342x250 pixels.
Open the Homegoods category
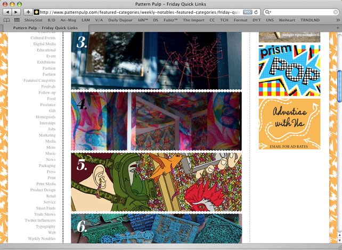46,117
